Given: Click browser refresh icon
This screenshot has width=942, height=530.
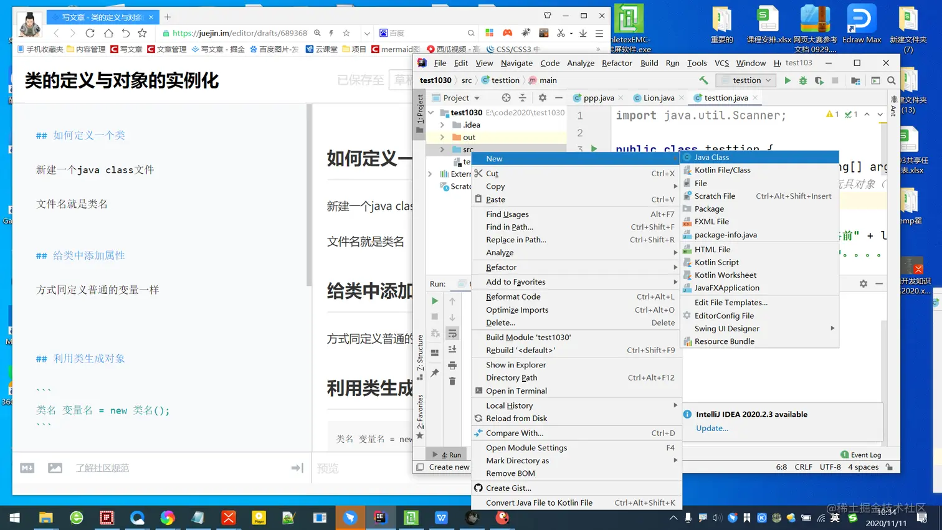Looking at the screenshot, I should point(90,33).
